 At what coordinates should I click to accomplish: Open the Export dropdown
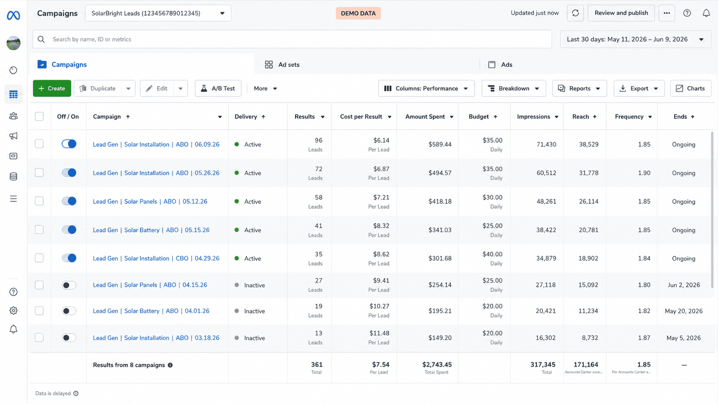pyautogui.click(x=639, y=88)
